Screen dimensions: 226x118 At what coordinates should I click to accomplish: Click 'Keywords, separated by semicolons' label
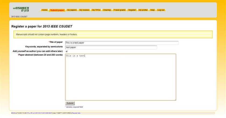(44, 47)
